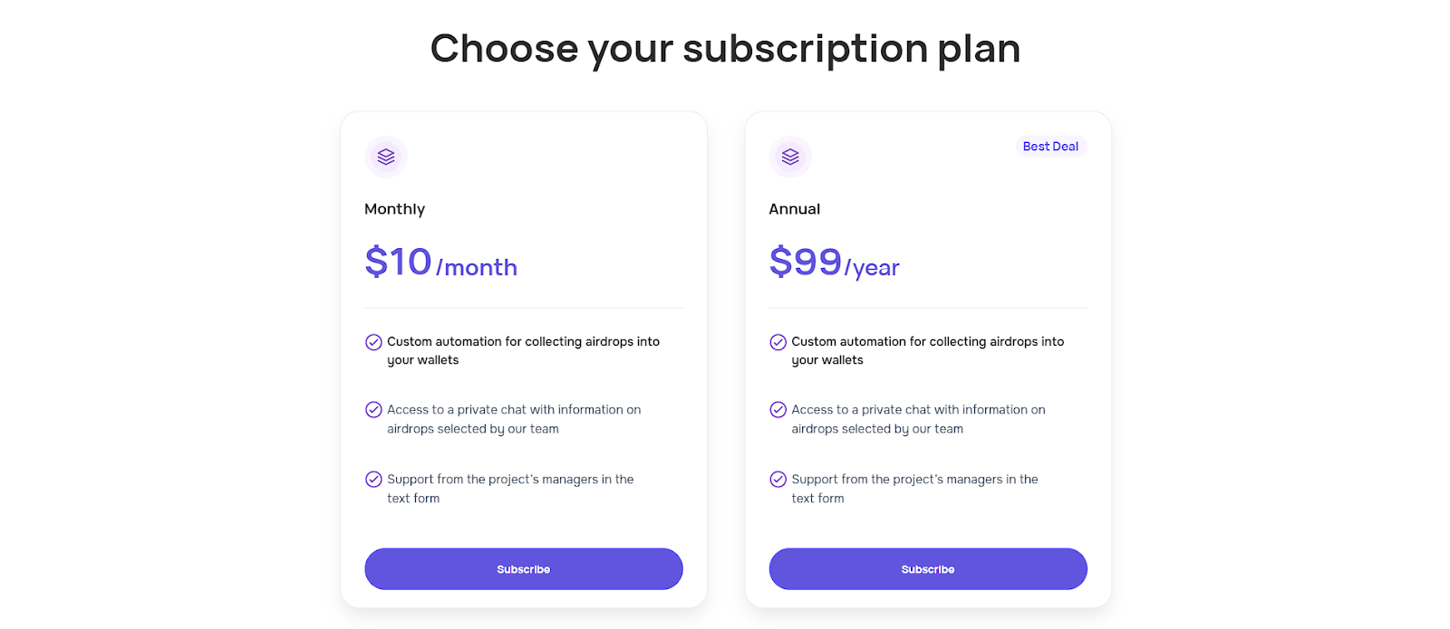The height and width of the screenshot is (629, 1450).
Task: Click Monthly plan's manager support checkmark icon
Action: click(373, 480)
